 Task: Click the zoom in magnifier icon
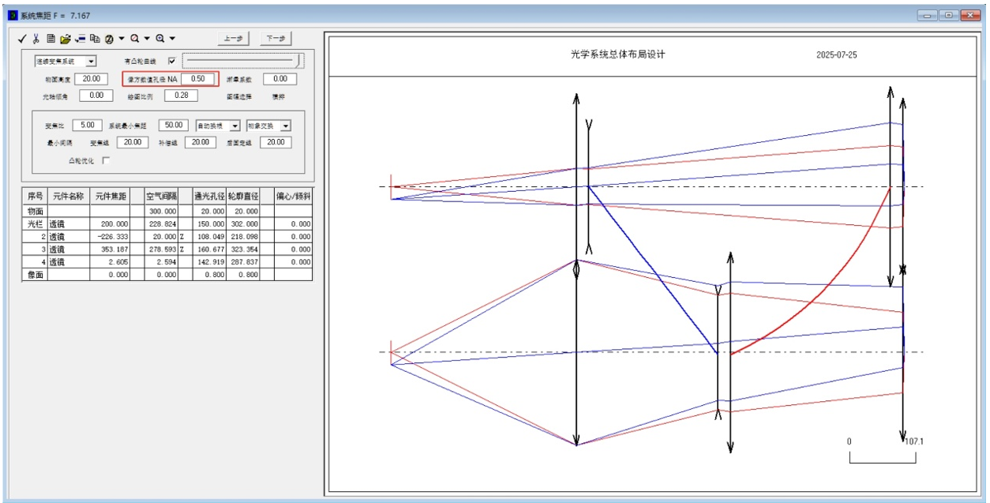click(160, 38)
